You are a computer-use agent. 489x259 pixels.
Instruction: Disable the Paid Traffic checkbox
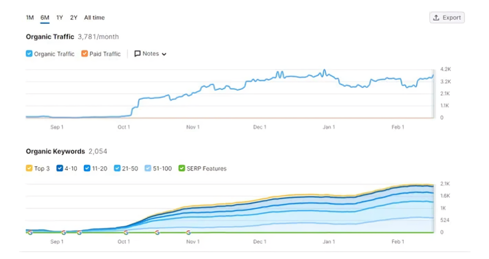85,54
